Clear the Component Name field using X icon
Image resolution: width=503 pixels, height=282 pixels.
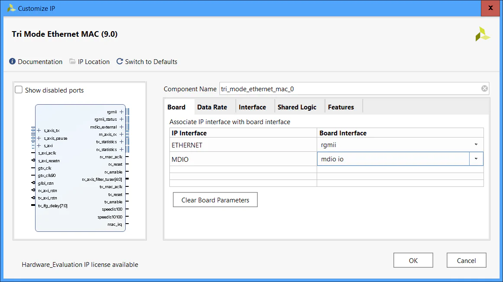click(x=484, y=89)
